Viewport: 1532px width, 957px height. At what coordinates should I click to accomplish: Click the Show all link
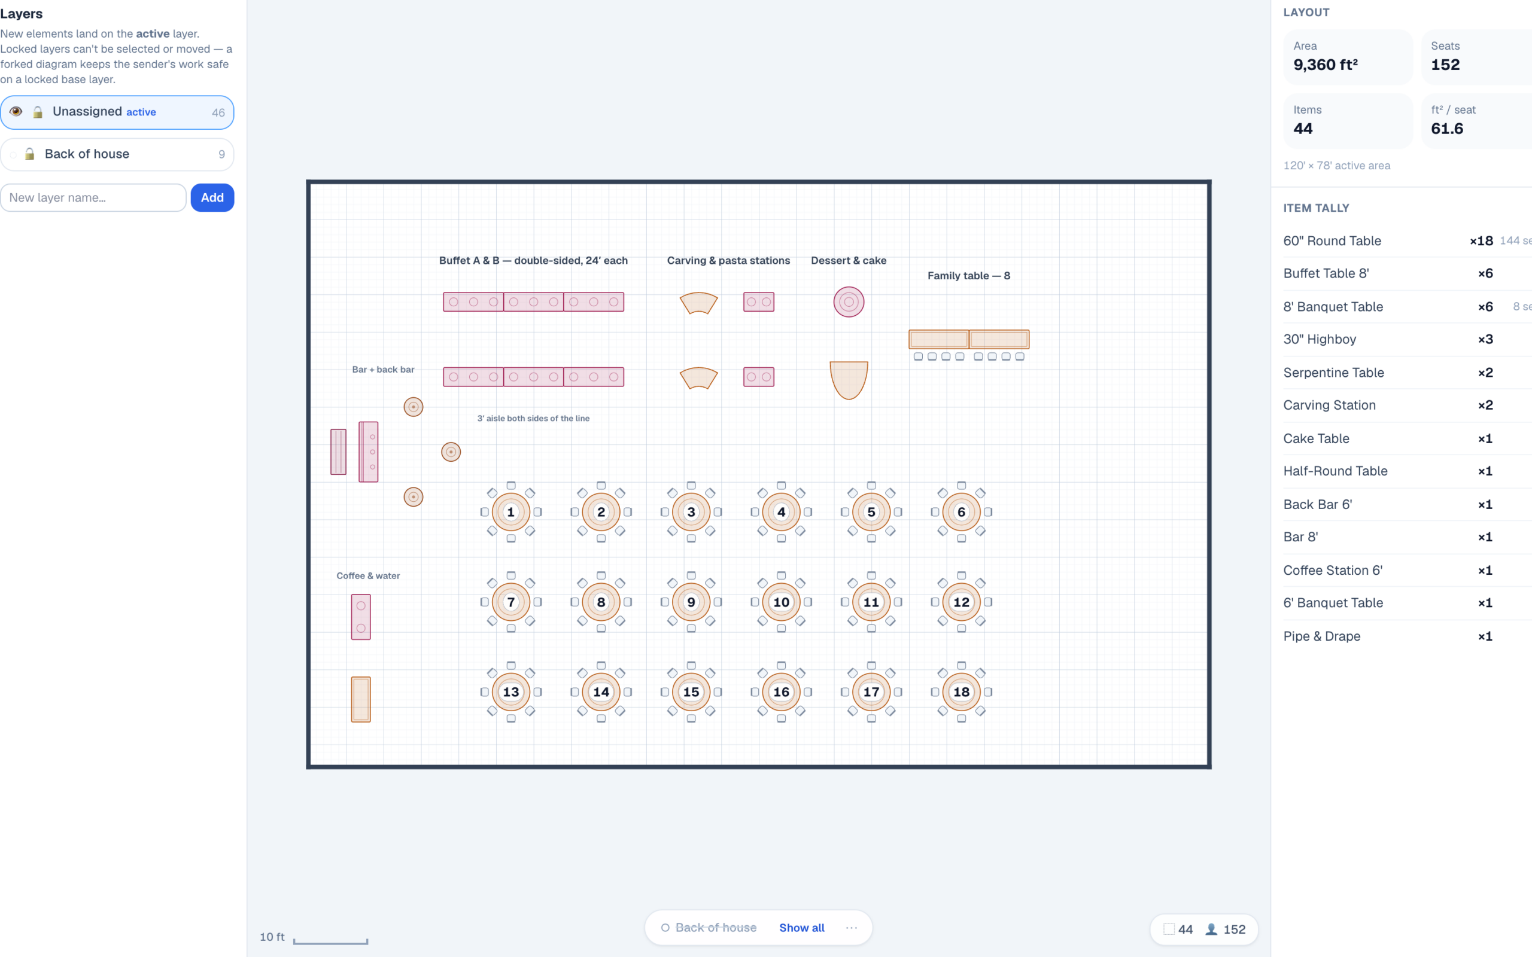(x=801, y=927)
